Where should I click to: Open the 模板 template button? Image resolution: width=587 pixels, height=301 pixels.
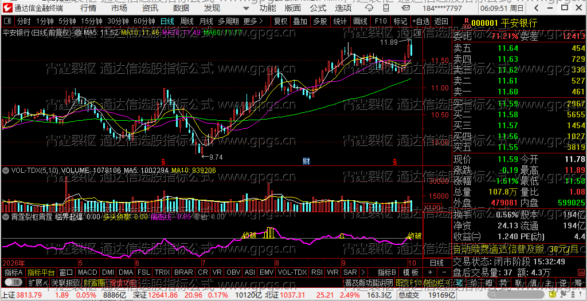410,272
